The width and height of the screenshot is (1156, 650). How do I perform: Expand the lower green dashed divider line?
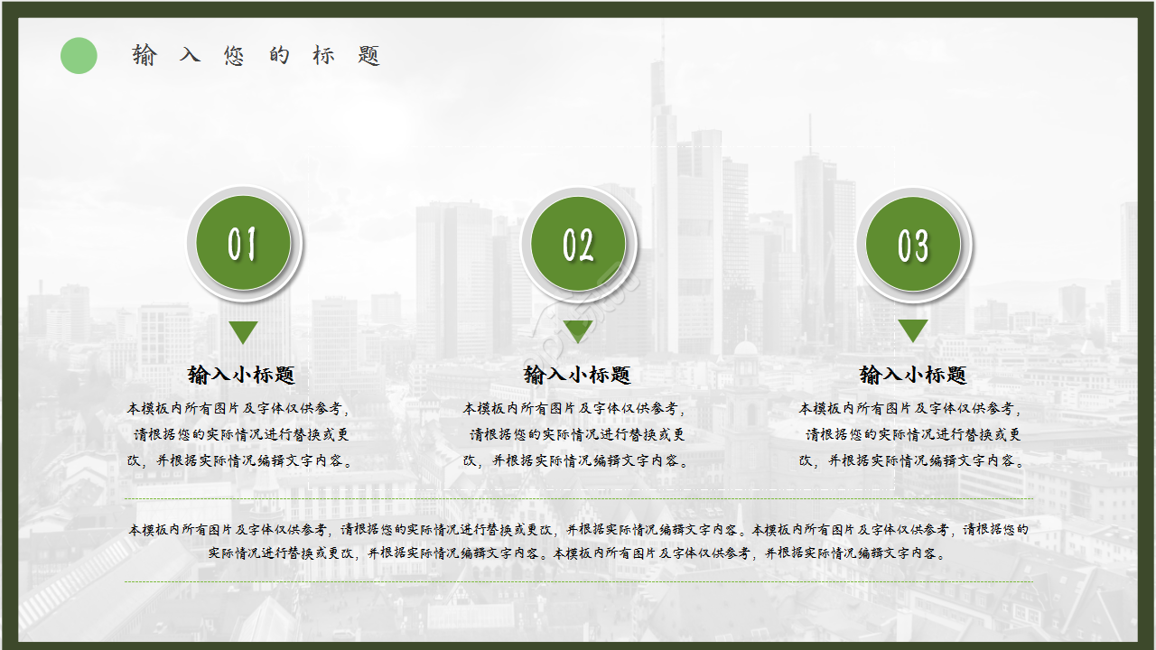578,580
